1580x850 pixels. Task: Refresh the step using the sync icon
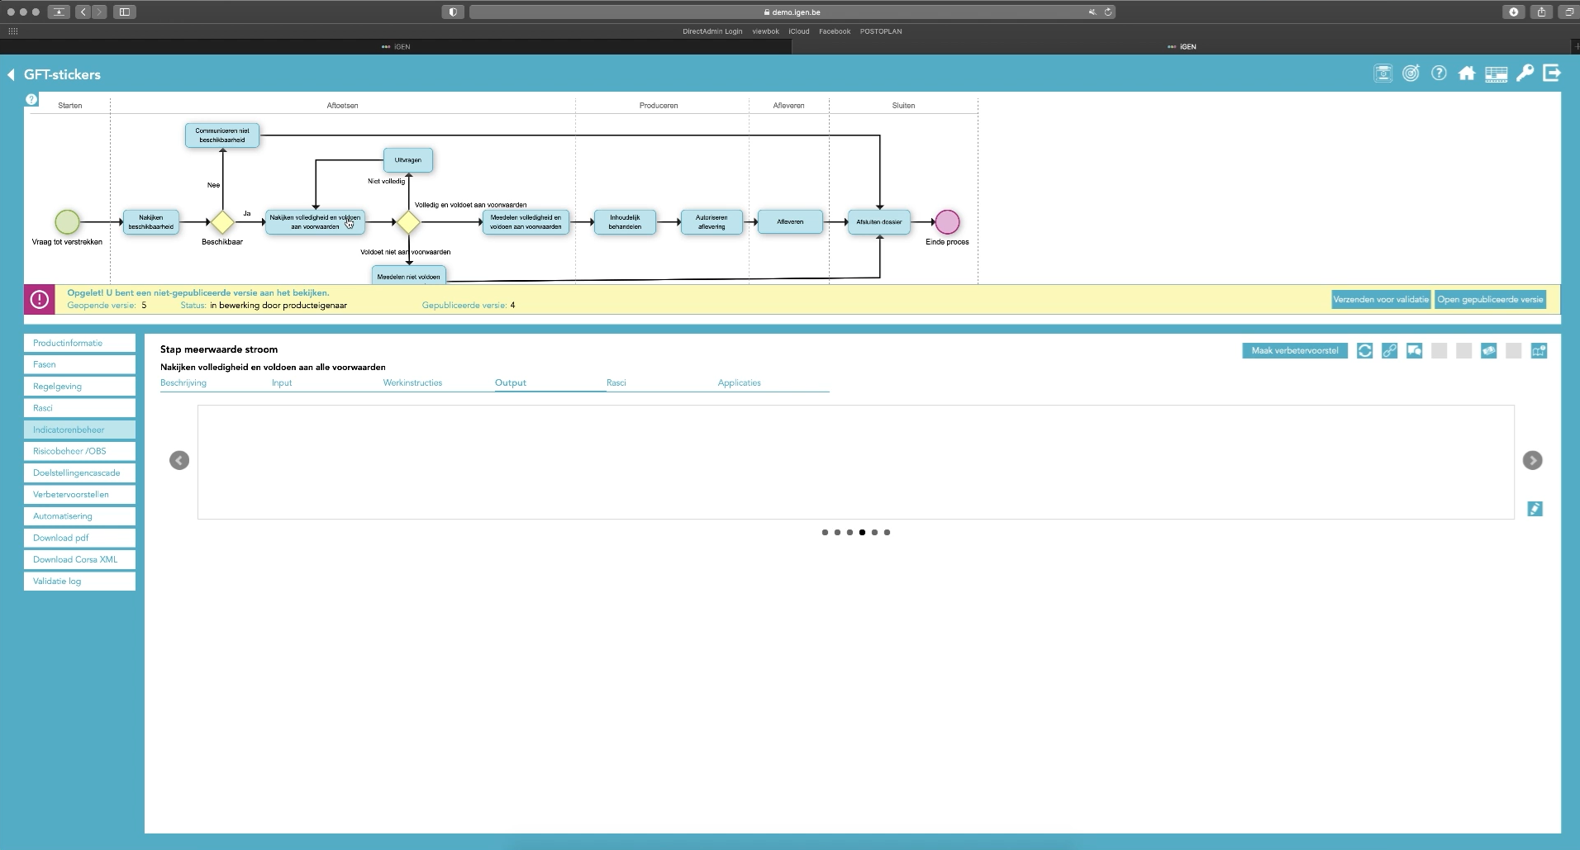click(1364, 351)
